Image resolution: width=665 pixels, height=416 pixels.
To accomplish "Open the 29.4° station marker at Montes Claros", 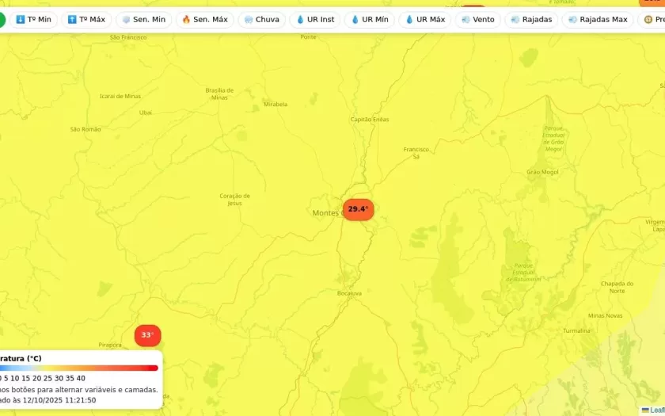I will (359, 209).
